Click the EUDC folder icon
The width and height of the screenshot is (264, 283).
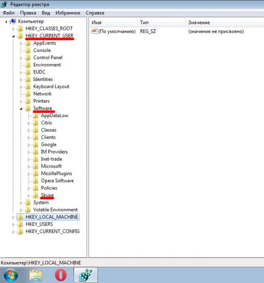pyautogui.click(x=28, y=72)
